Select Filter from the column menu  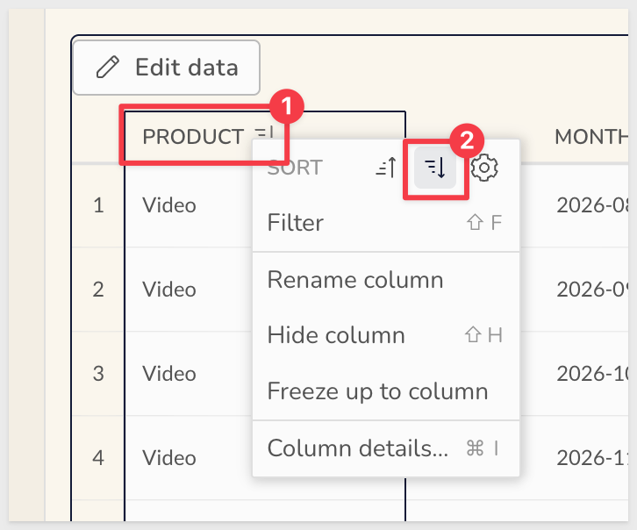pyautogui.click(x=386, y=223)
